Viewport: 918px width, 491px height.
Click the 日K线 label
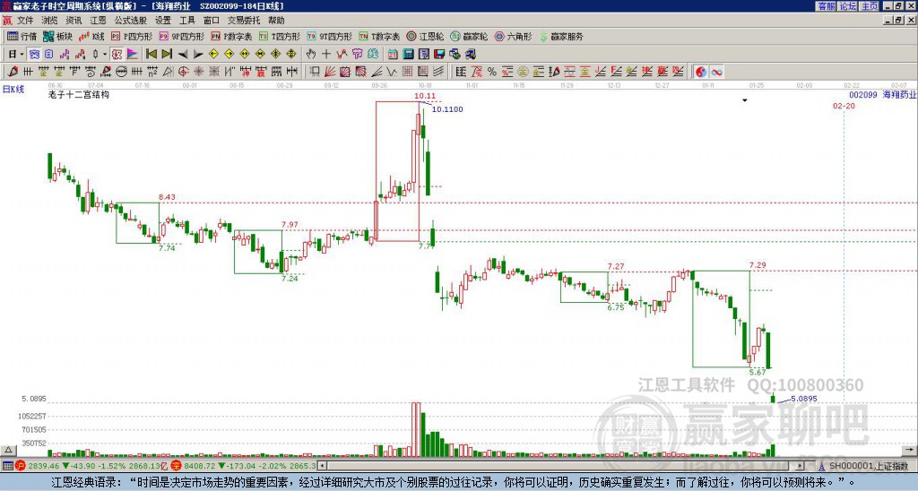[x=13, y=90]
